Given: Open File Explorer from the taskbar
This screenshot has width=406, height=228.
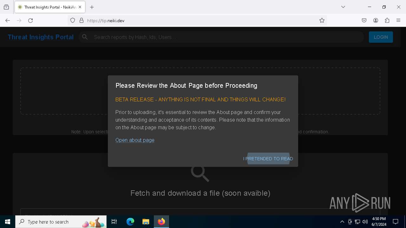Looking at the screenshot, I should click(x=146, y=222).
